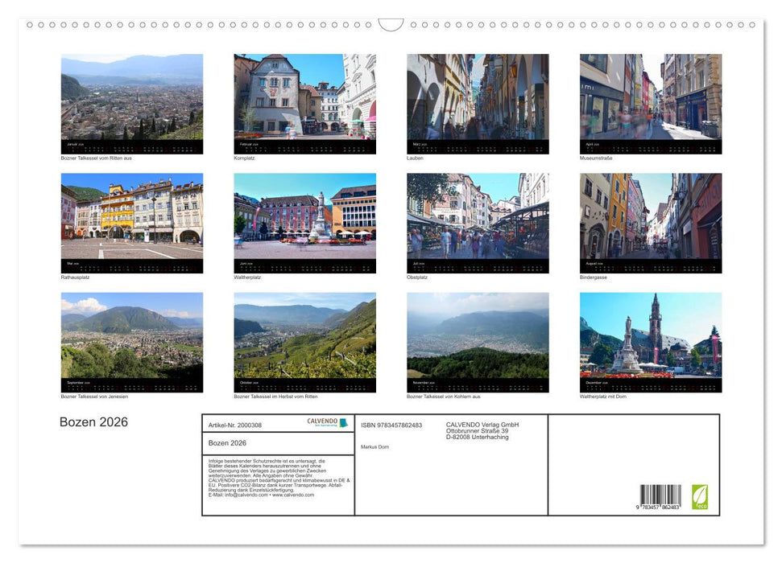Image resolution: width=782 pixels, height=563 pixels.
Task: Click the author name Markus Dorn
Action: coord(375,446)
